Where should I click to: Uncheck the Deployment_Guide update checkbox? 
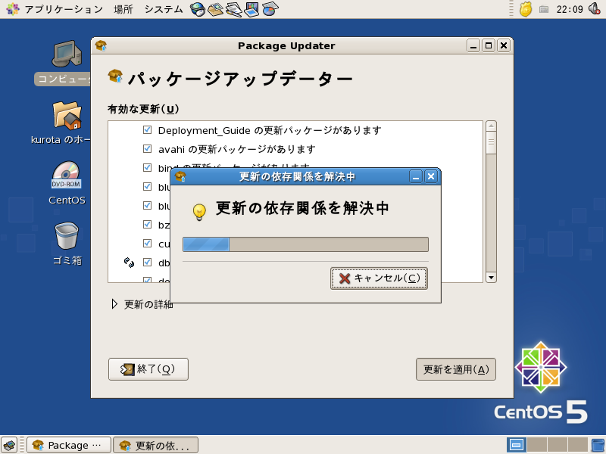coord(147,129)
